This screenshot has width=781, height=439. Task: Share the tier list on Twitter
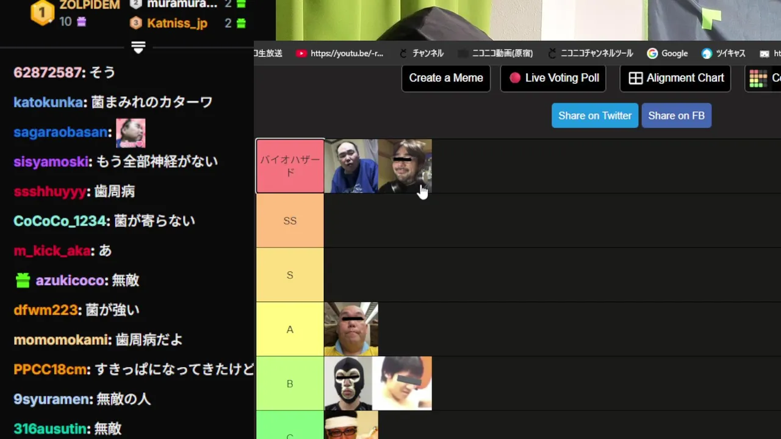click(x=595, y=116)
